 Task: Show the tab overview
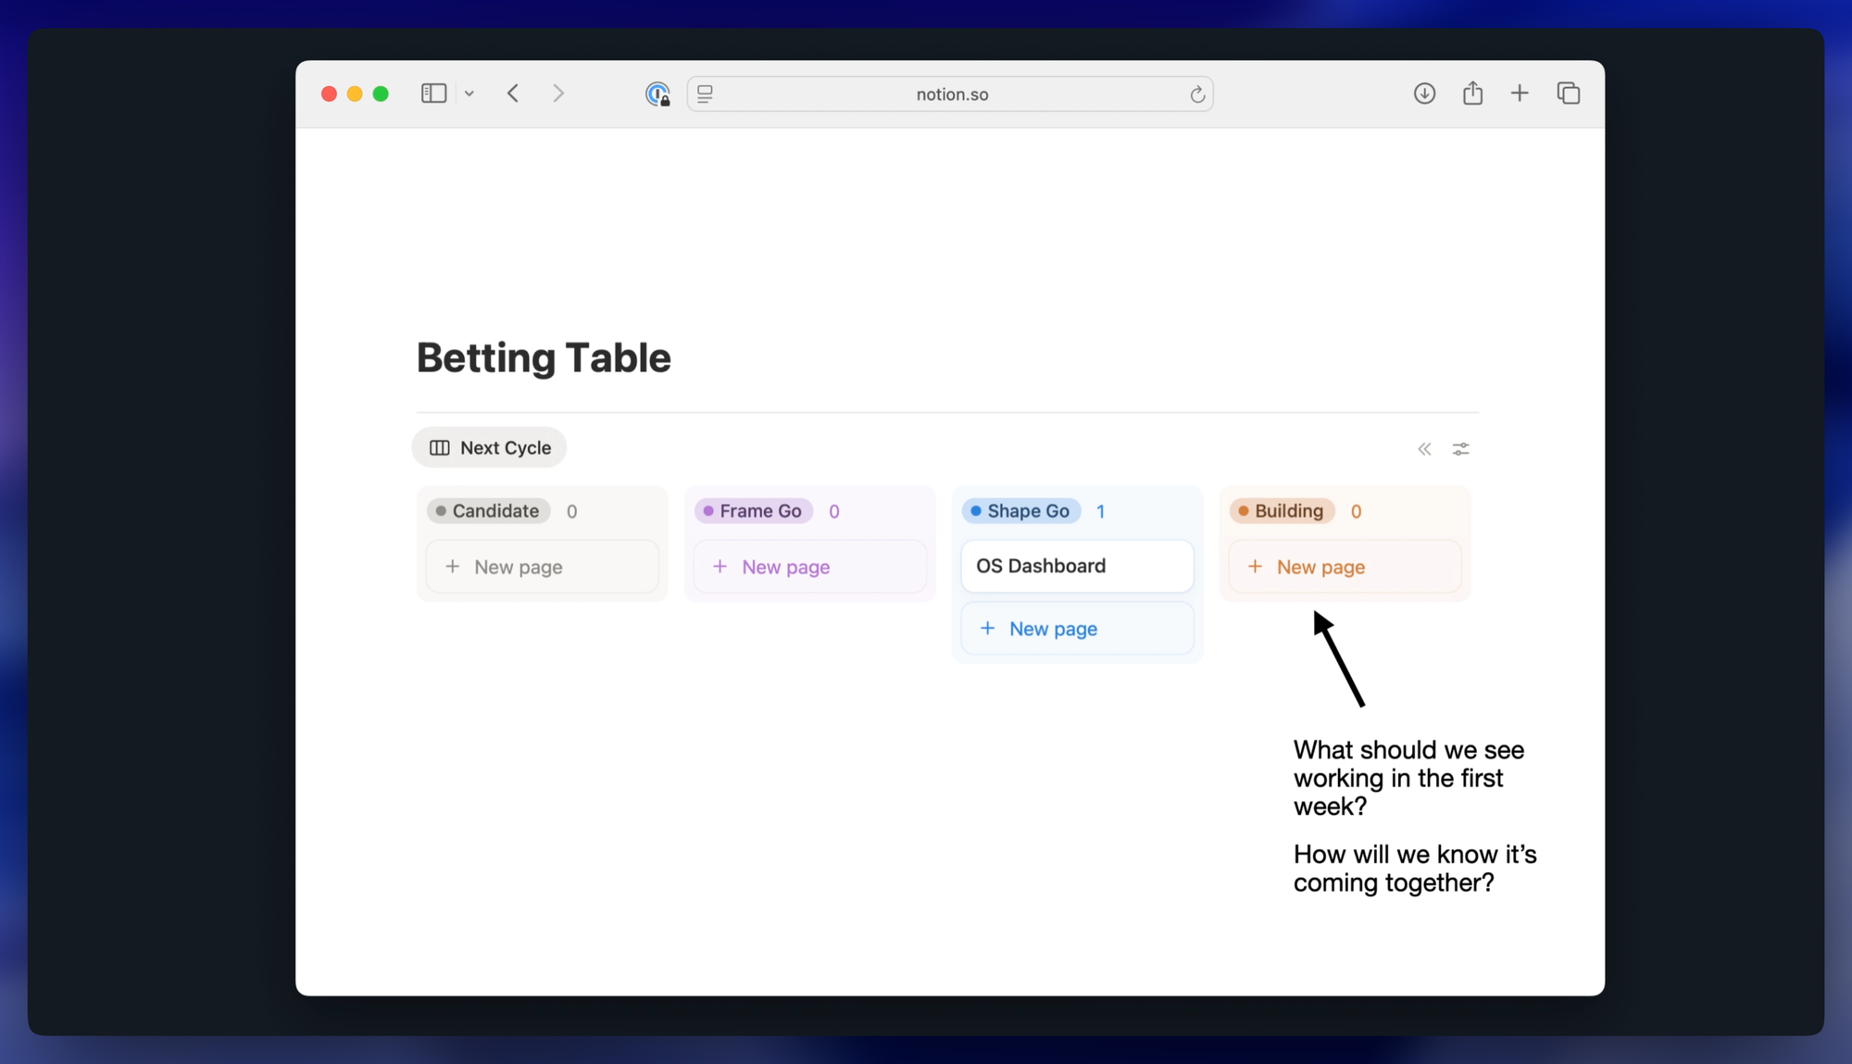1568,94
